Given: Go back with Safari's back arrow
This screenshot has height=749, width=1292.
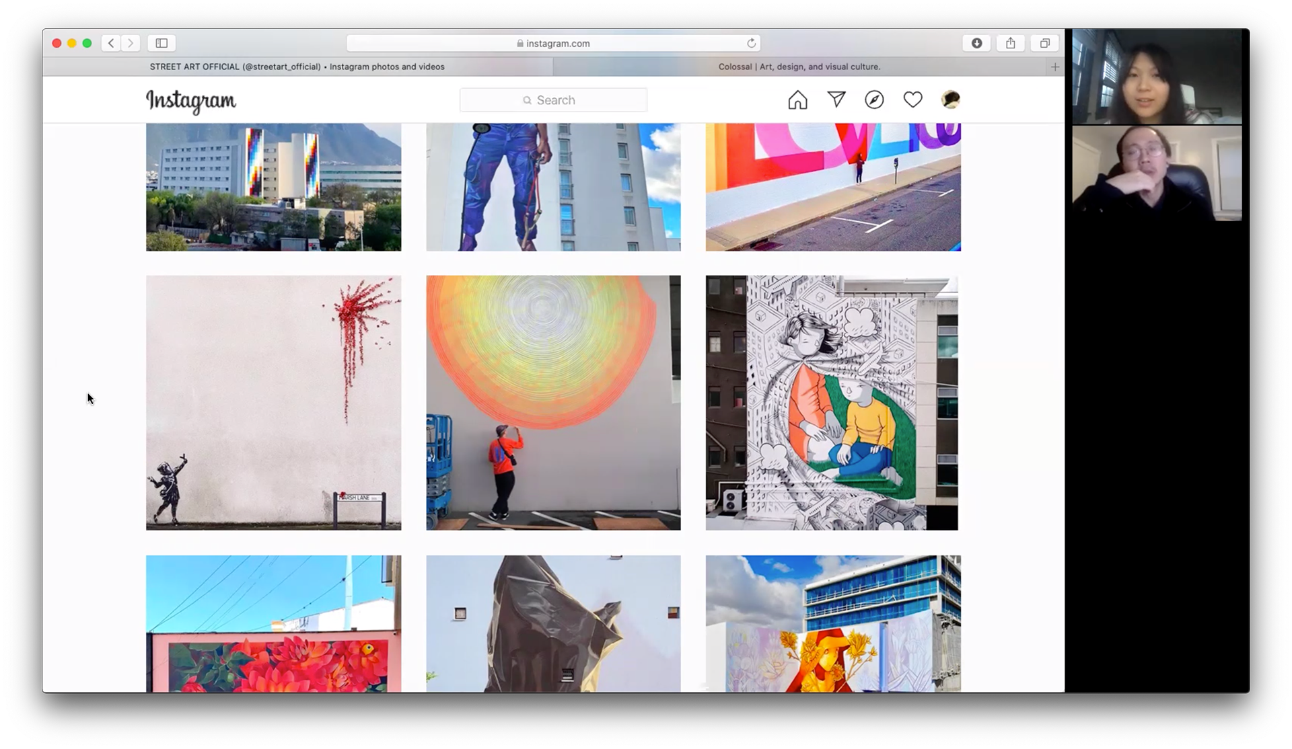Looking at the screenshot, I should click(111, 43).
